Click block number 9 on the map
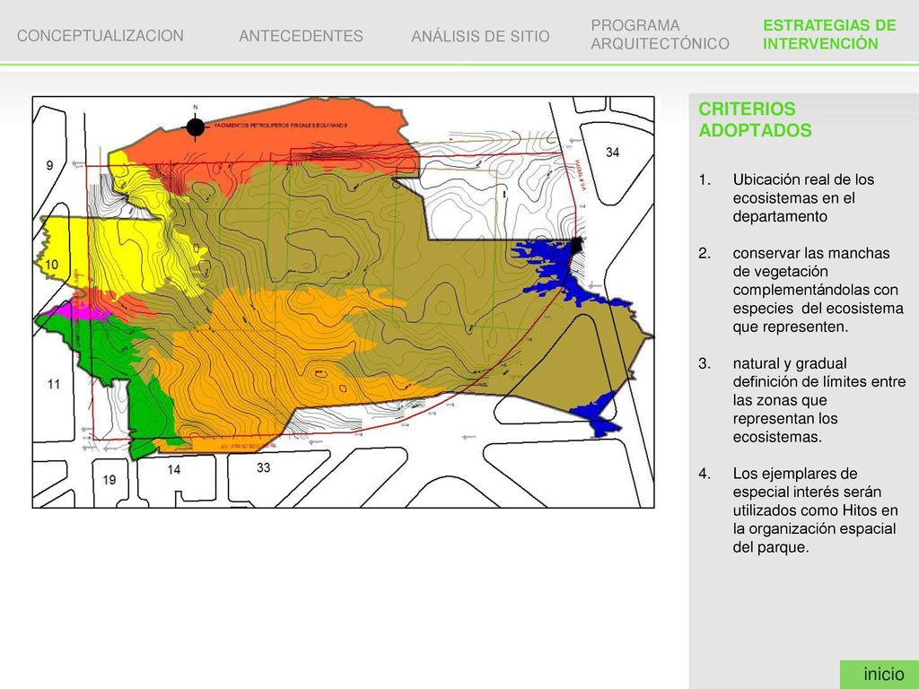Image resolution: width=919 pixels, height=689 pixels. (x=50, y=165)
